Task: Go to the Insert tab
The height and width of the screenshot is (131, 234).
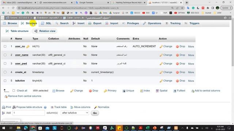Action: point(79,23)
